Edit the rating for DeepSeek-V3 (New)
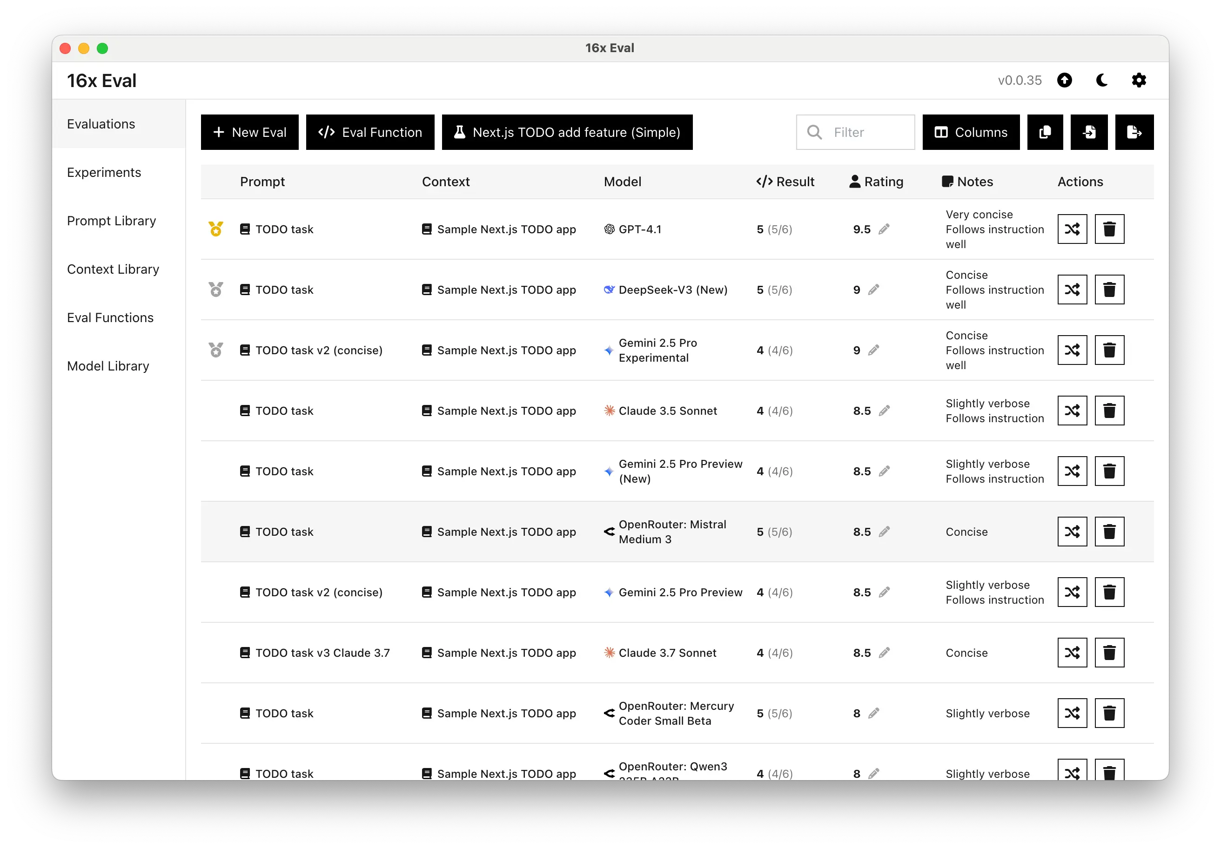 (873, 290)
